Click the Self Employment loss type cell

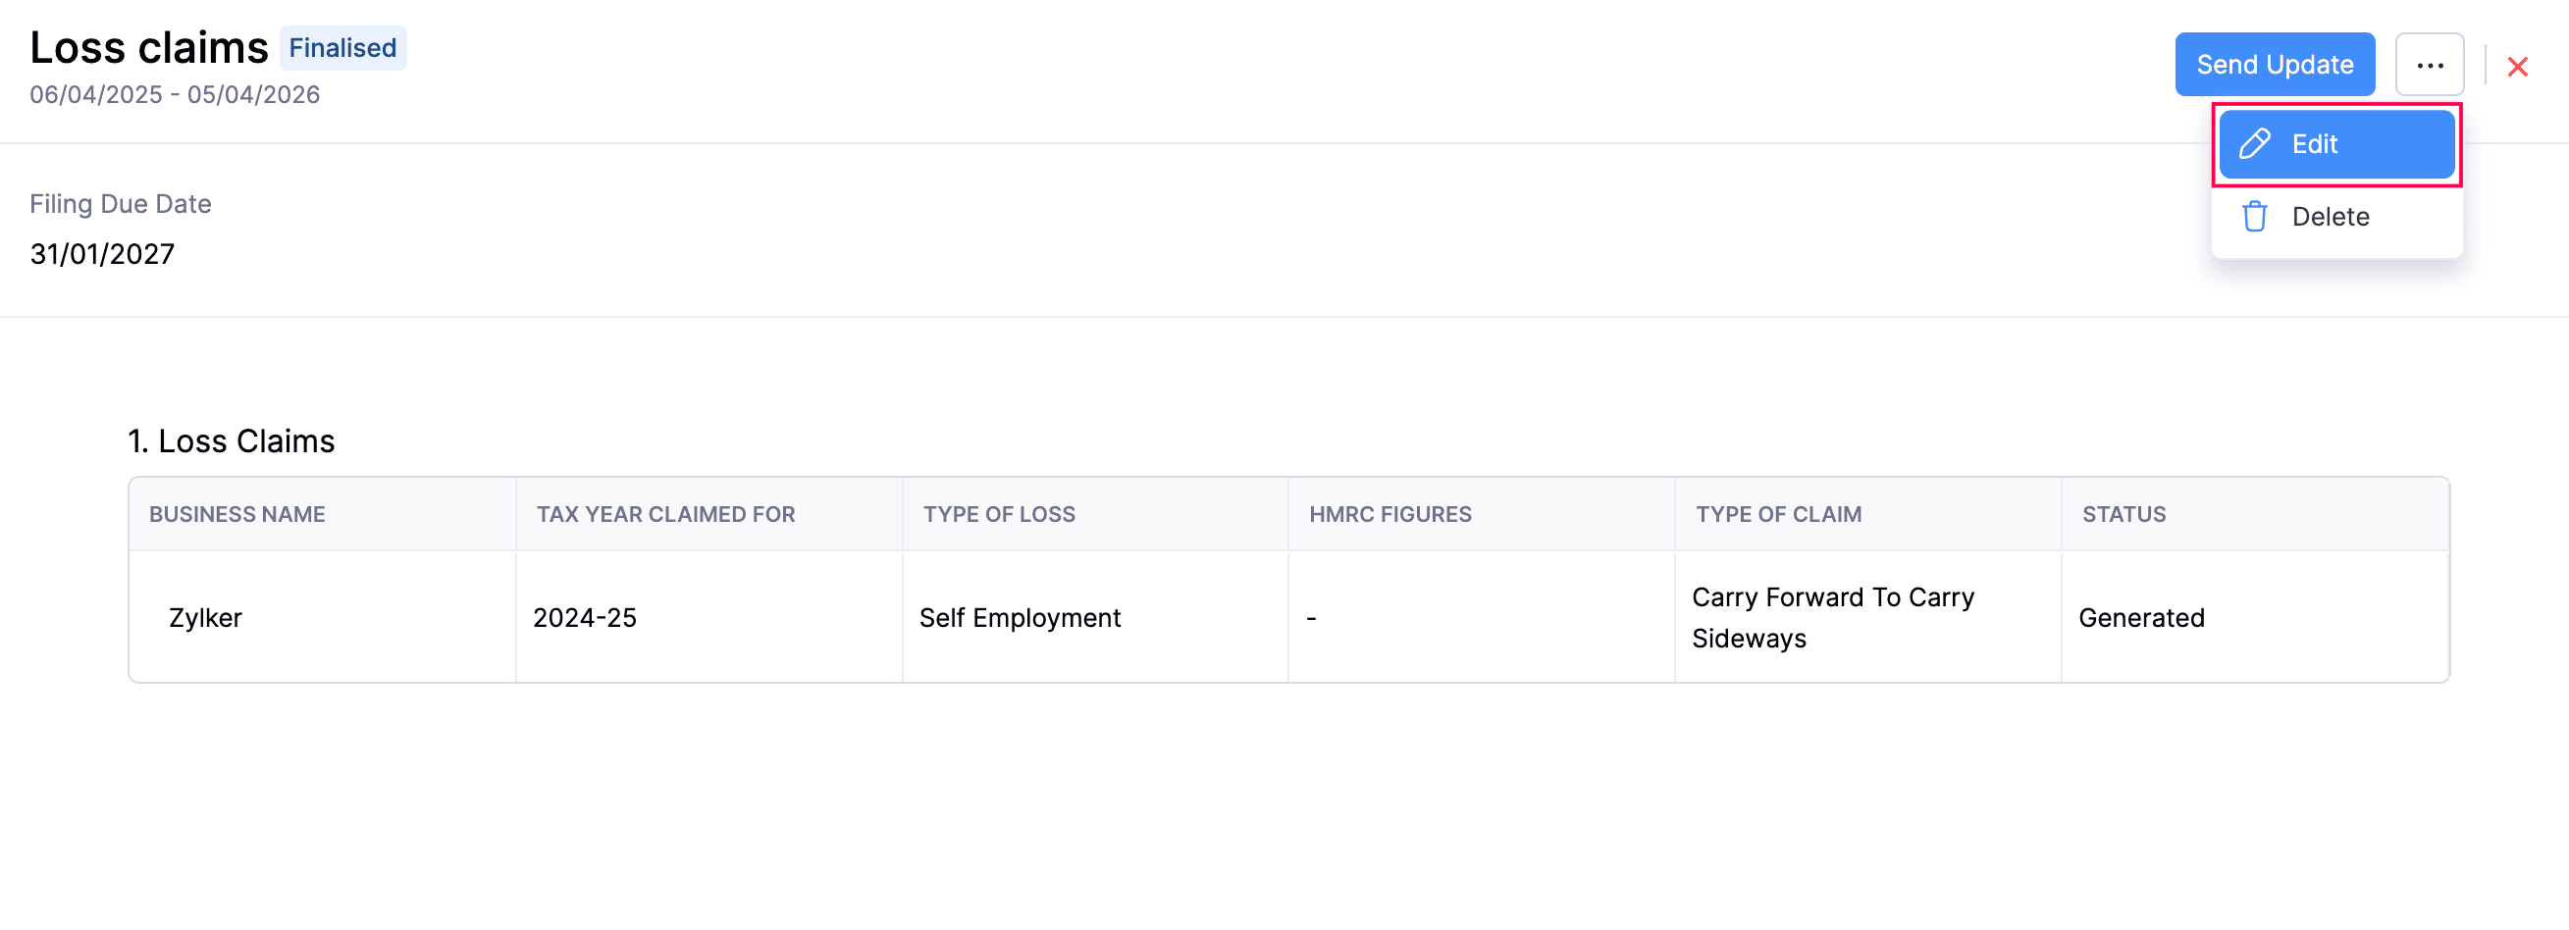(1095, 617)
